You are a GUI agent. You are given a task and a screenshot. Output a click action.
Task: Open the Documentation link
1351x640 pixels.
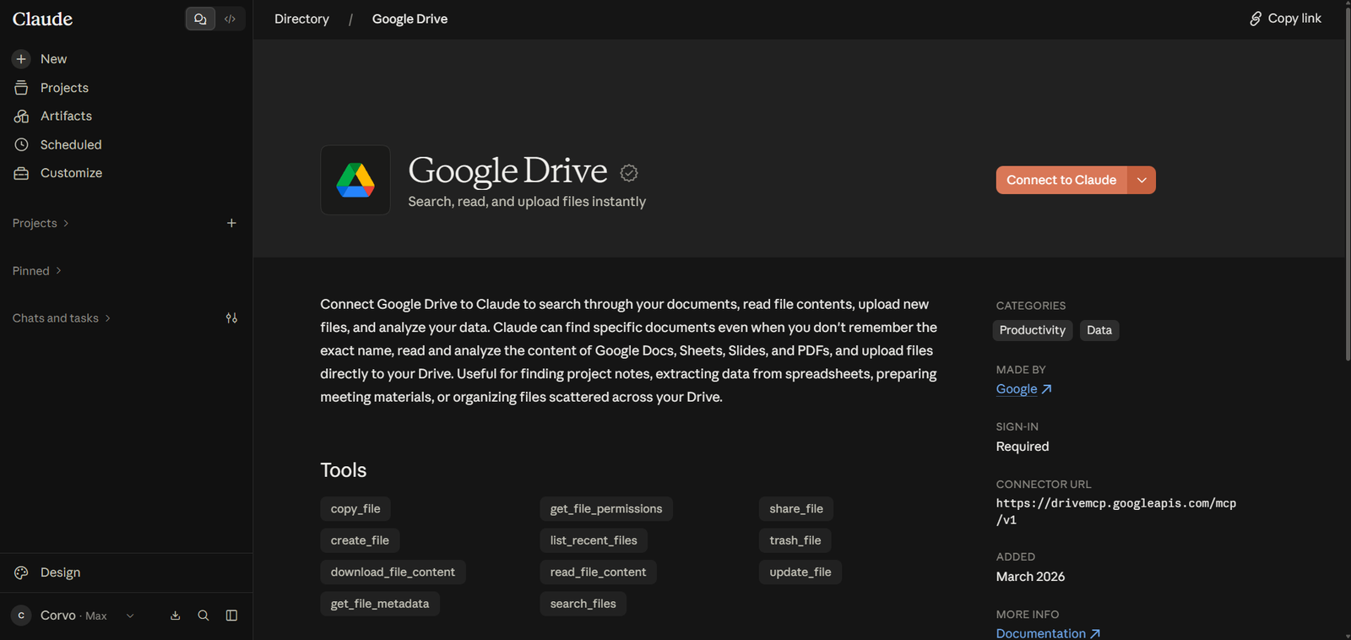coord(1048,633)
